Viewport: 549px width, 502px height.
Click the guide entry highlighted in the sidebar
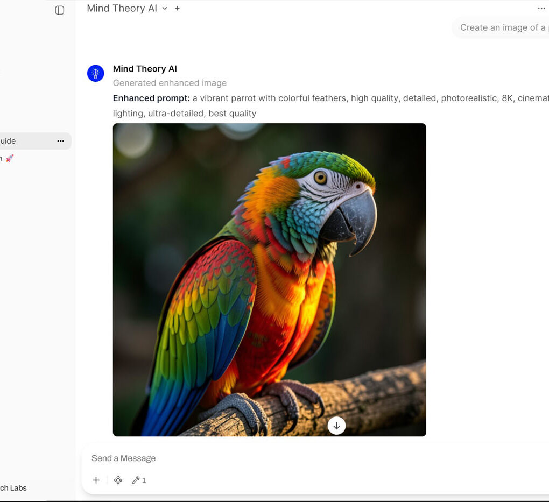pos(27,140)
